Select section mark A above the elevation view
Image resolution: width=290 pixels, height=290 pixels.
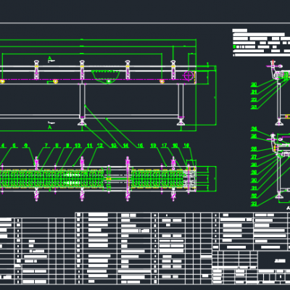[49, 58]
